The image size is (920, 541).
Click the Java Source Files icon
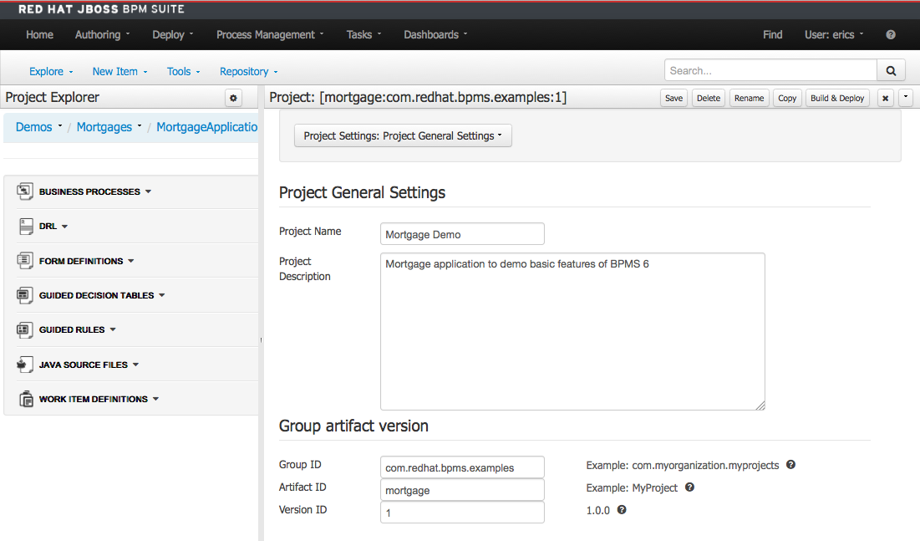[24, 364]
